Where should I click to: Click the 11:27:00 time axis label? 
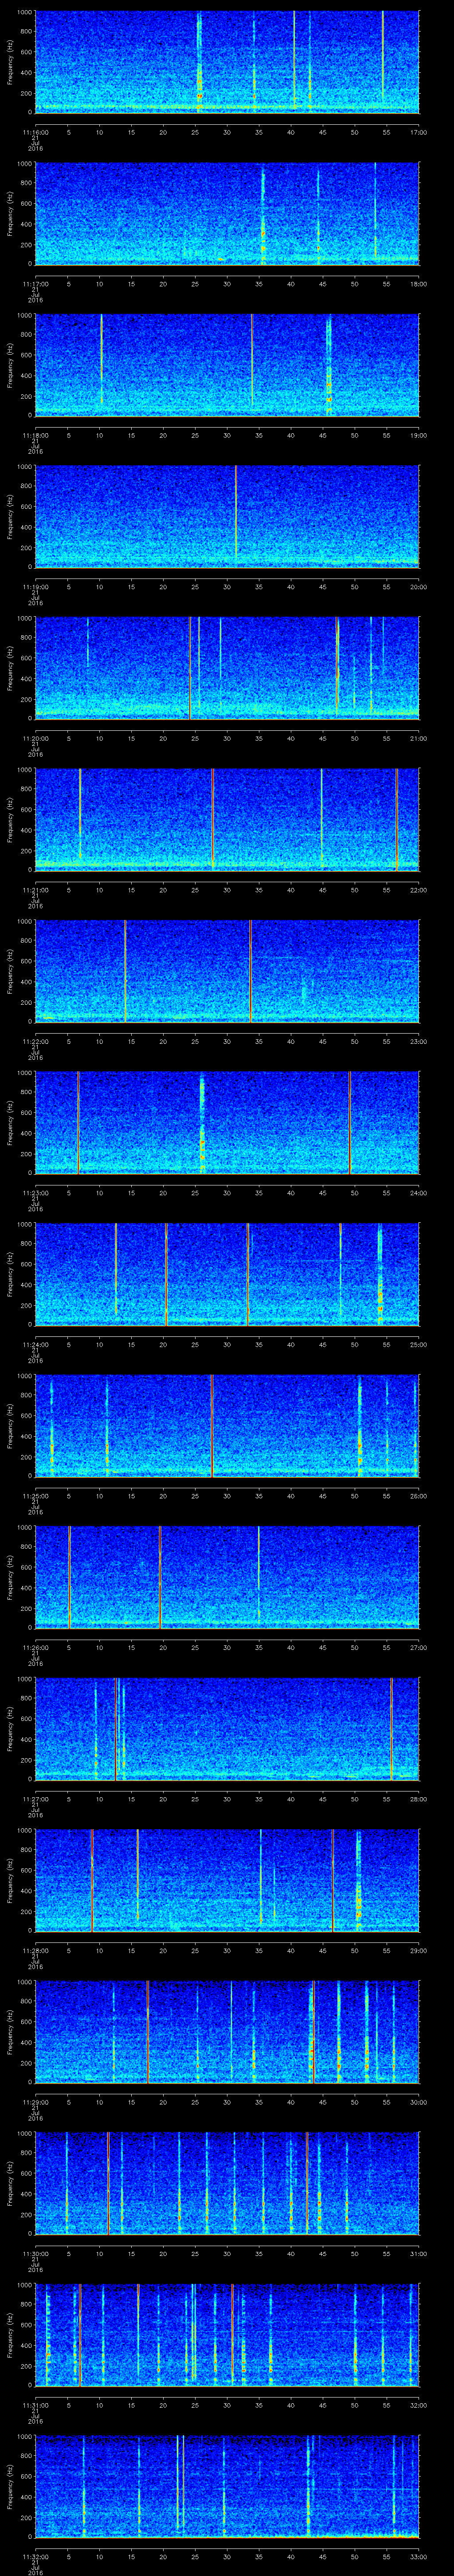pos(35,1799)
